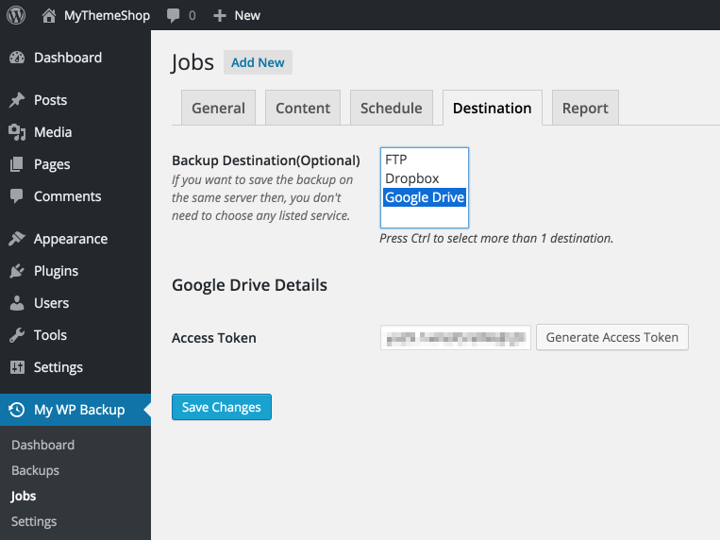Open the comments bubble icon in admin bar
720x540 pixels.
[x=173, y=16]
